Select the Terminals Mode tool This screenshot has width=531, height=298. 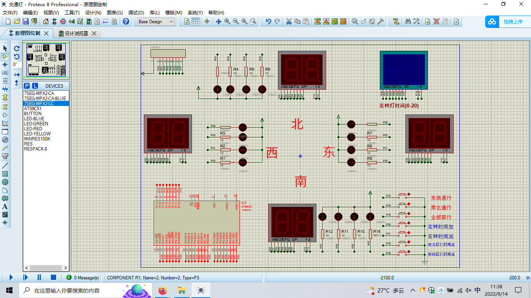pos(5,107)
